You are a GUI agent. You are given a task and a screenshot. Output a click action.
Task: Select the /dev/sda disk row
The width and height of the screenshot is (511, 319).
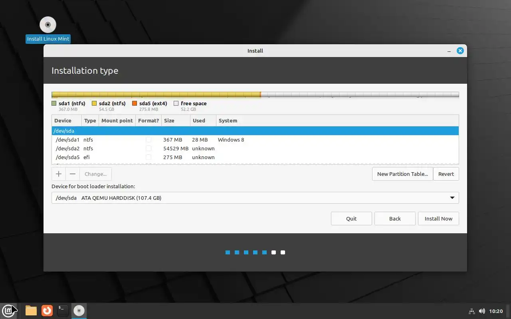point(255,131)
